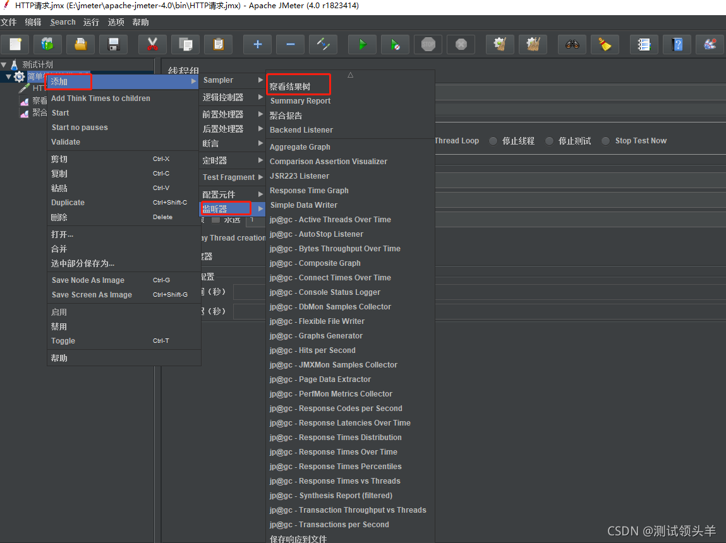Click the Paste clipboard icon
Image resolution: width=726 pixels, height=543 pixels.
click(219, 44)
